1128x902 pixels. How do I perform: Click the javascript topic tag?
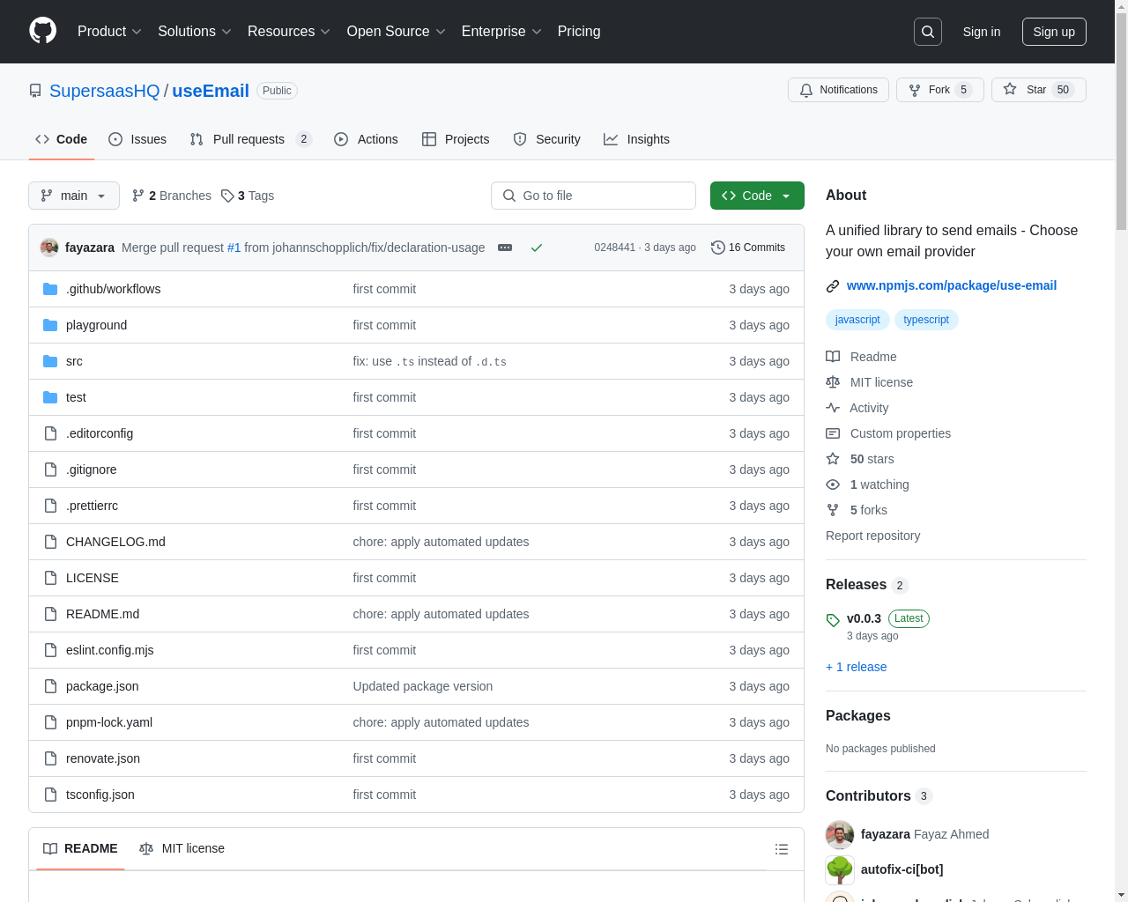coord(857,320)
